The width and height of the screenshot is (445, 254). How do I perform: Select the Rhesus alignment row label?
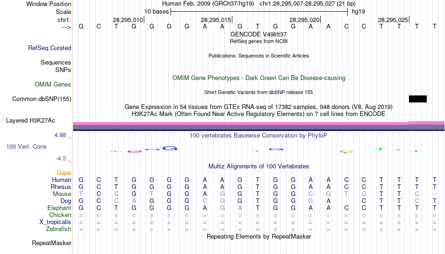(x=61, y=187)
